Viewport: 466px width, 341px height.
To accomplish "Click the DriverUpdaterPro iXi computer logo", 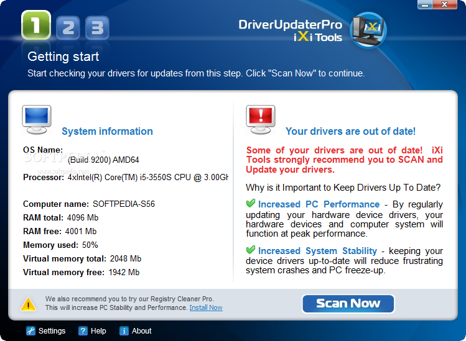I will (x=368, y=30).
